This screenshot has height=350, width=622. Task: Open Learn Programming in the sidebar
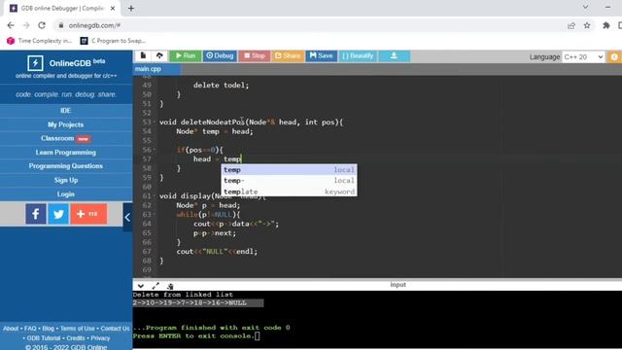click(x=66, y=153)
